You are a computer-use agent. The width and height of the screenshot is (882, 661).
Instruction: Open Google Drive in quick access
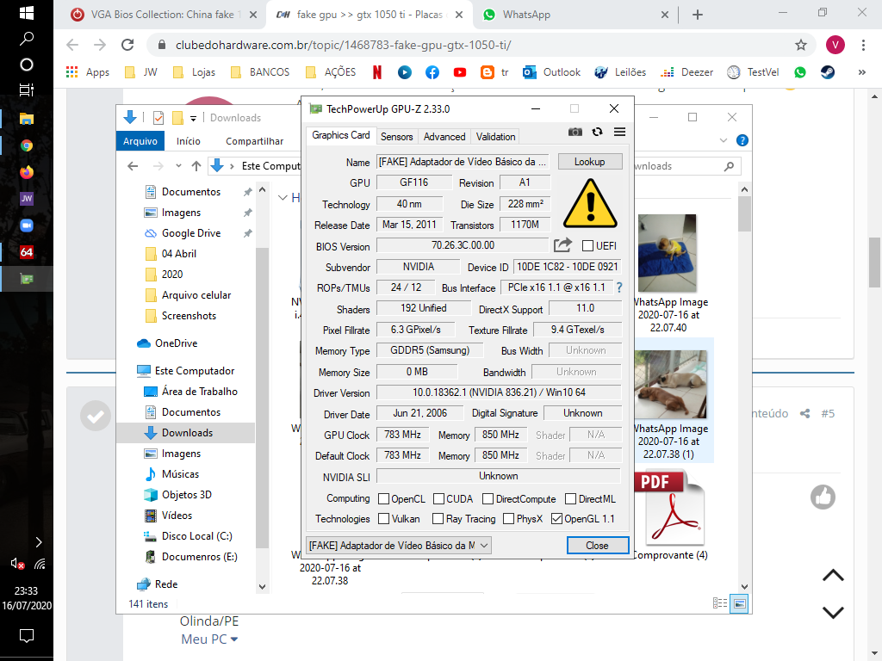point(190,233)
